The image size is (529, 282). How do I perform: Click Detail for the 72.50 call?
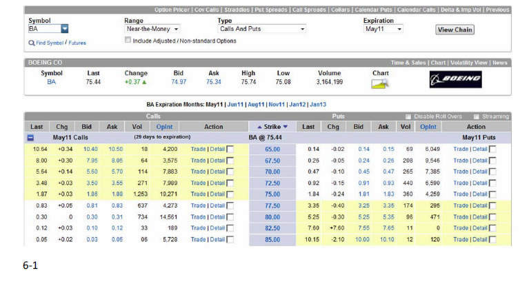[x=218, y=183]
